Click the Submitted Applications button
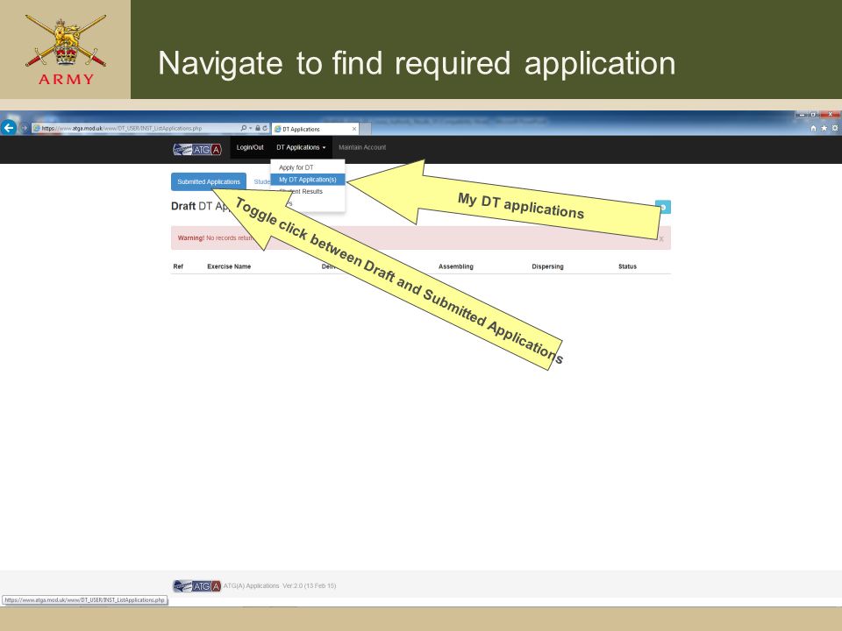 [209, 182]
